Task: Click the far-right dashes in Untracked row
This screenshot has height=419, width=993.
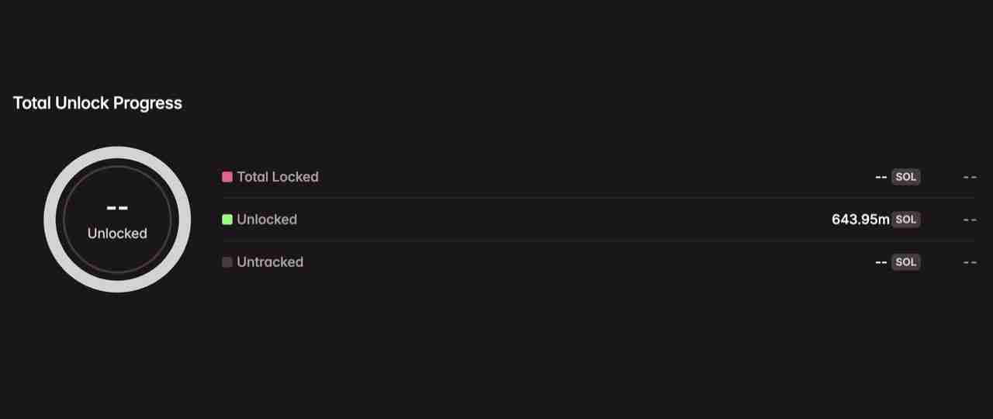Action: pos(969,262)
